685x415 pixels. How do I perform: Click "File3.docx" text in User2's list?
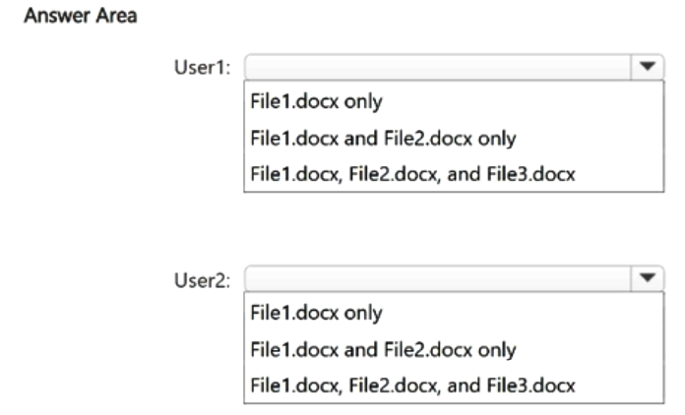(x=531, y=385)
